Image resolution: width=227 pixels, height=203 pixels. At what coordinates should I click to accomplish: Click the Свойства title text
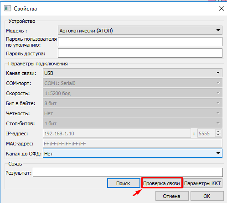[x=25, y=9]
